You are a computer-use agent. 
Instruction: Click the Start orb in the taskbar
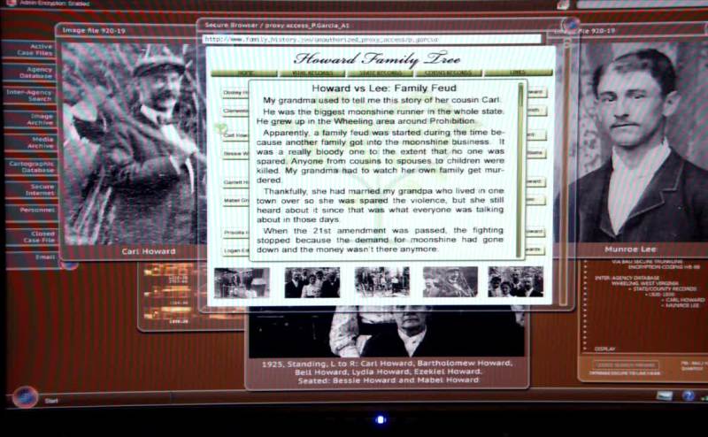(24, 397)
